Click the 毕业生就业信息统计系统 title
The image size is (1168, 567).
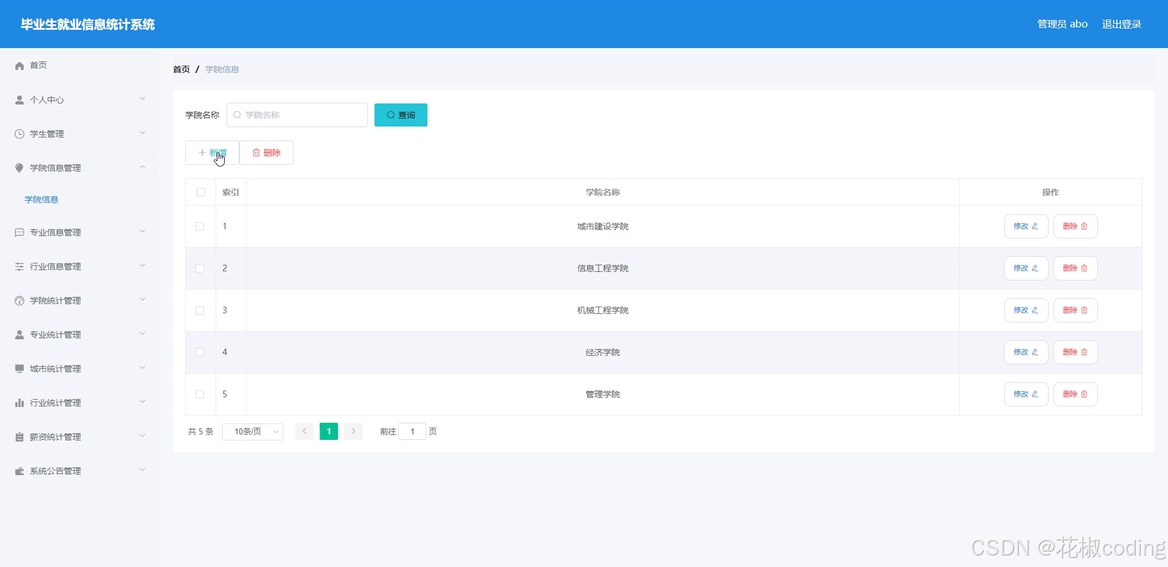pos(88,24)
